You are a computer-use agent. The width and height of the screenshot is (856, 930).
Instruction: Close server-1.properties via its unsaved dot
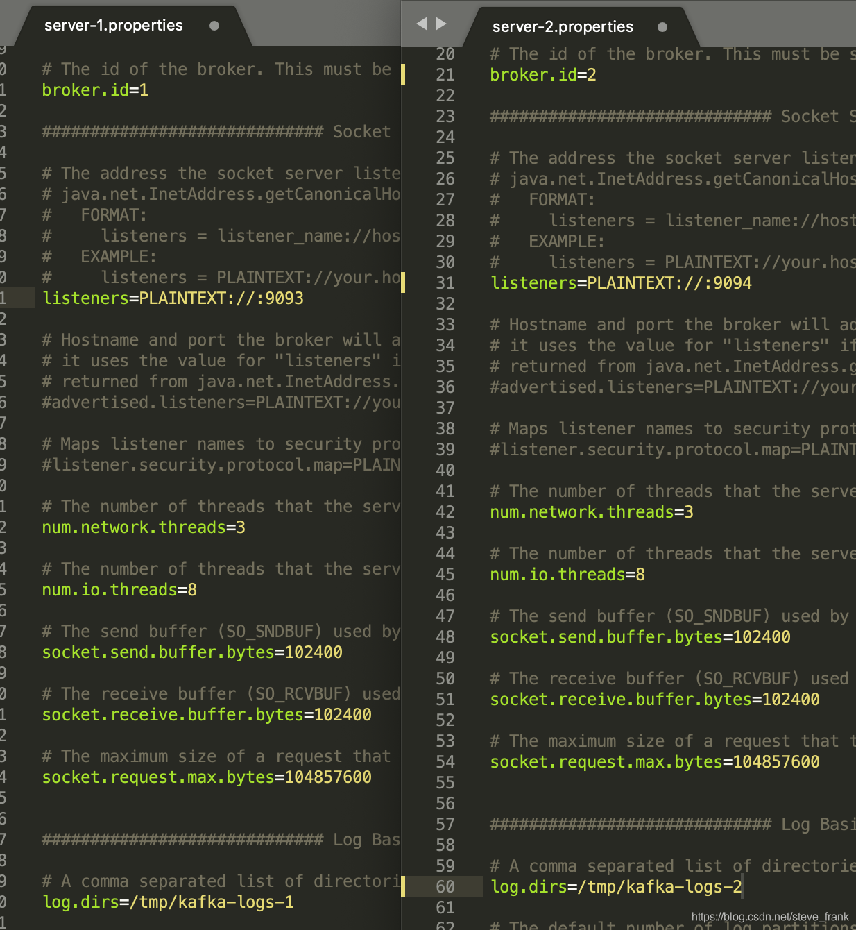(x=214, y=26)
